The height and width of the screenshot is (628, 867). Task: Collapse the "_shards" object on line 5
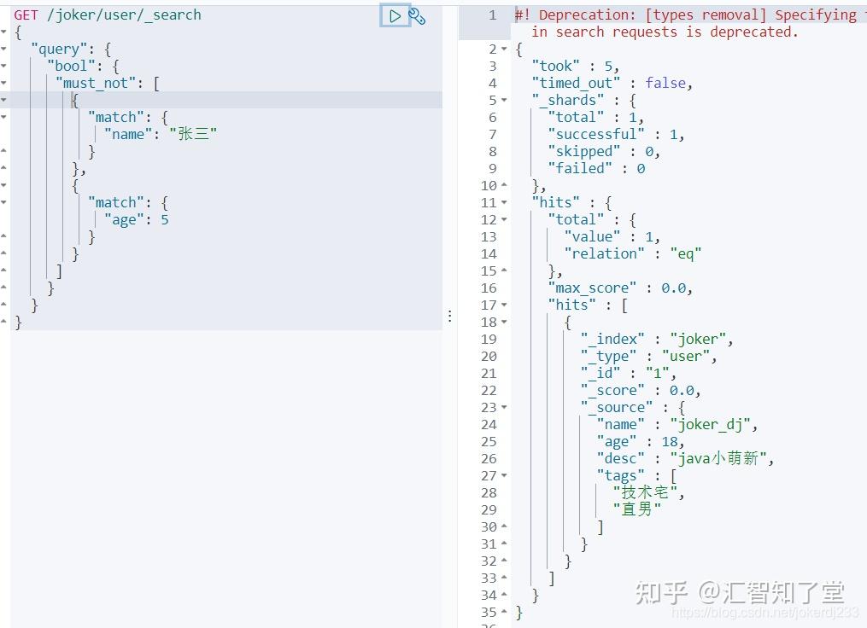click(503, 100)
